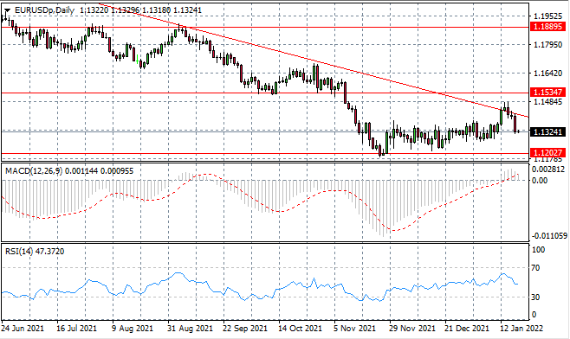Select the red 1.15347 price label

(547, 93)
